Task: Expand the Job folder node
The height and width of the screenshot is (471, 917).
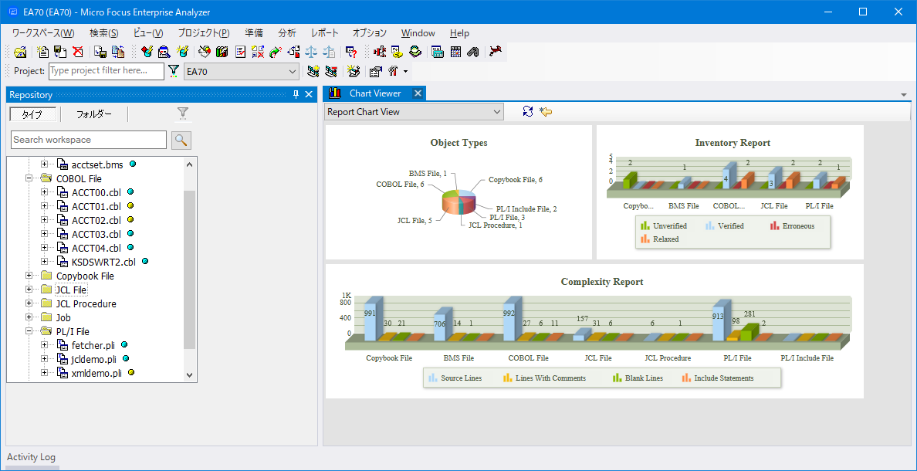Action: (29, 317)
